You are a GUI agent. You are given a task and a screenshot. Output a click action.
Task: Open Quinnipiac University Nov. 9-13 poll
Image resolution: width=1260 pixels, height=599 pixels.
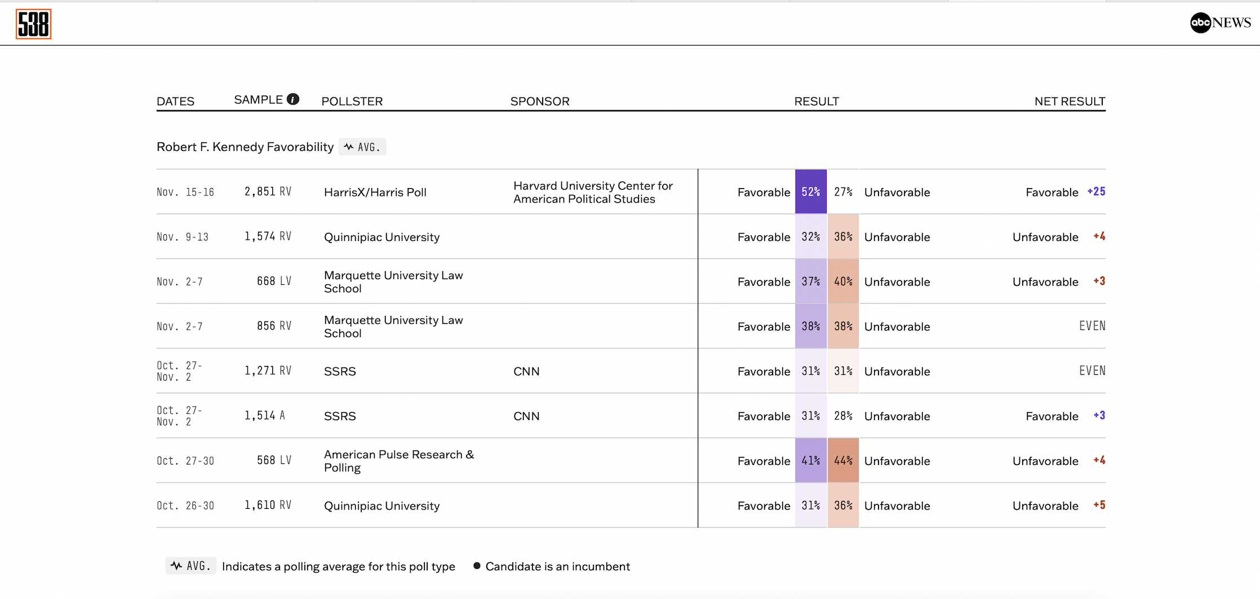[381, 237]
